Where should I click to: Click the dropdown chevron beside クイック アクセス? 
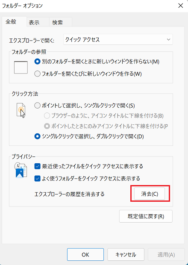tap(168, 40)
